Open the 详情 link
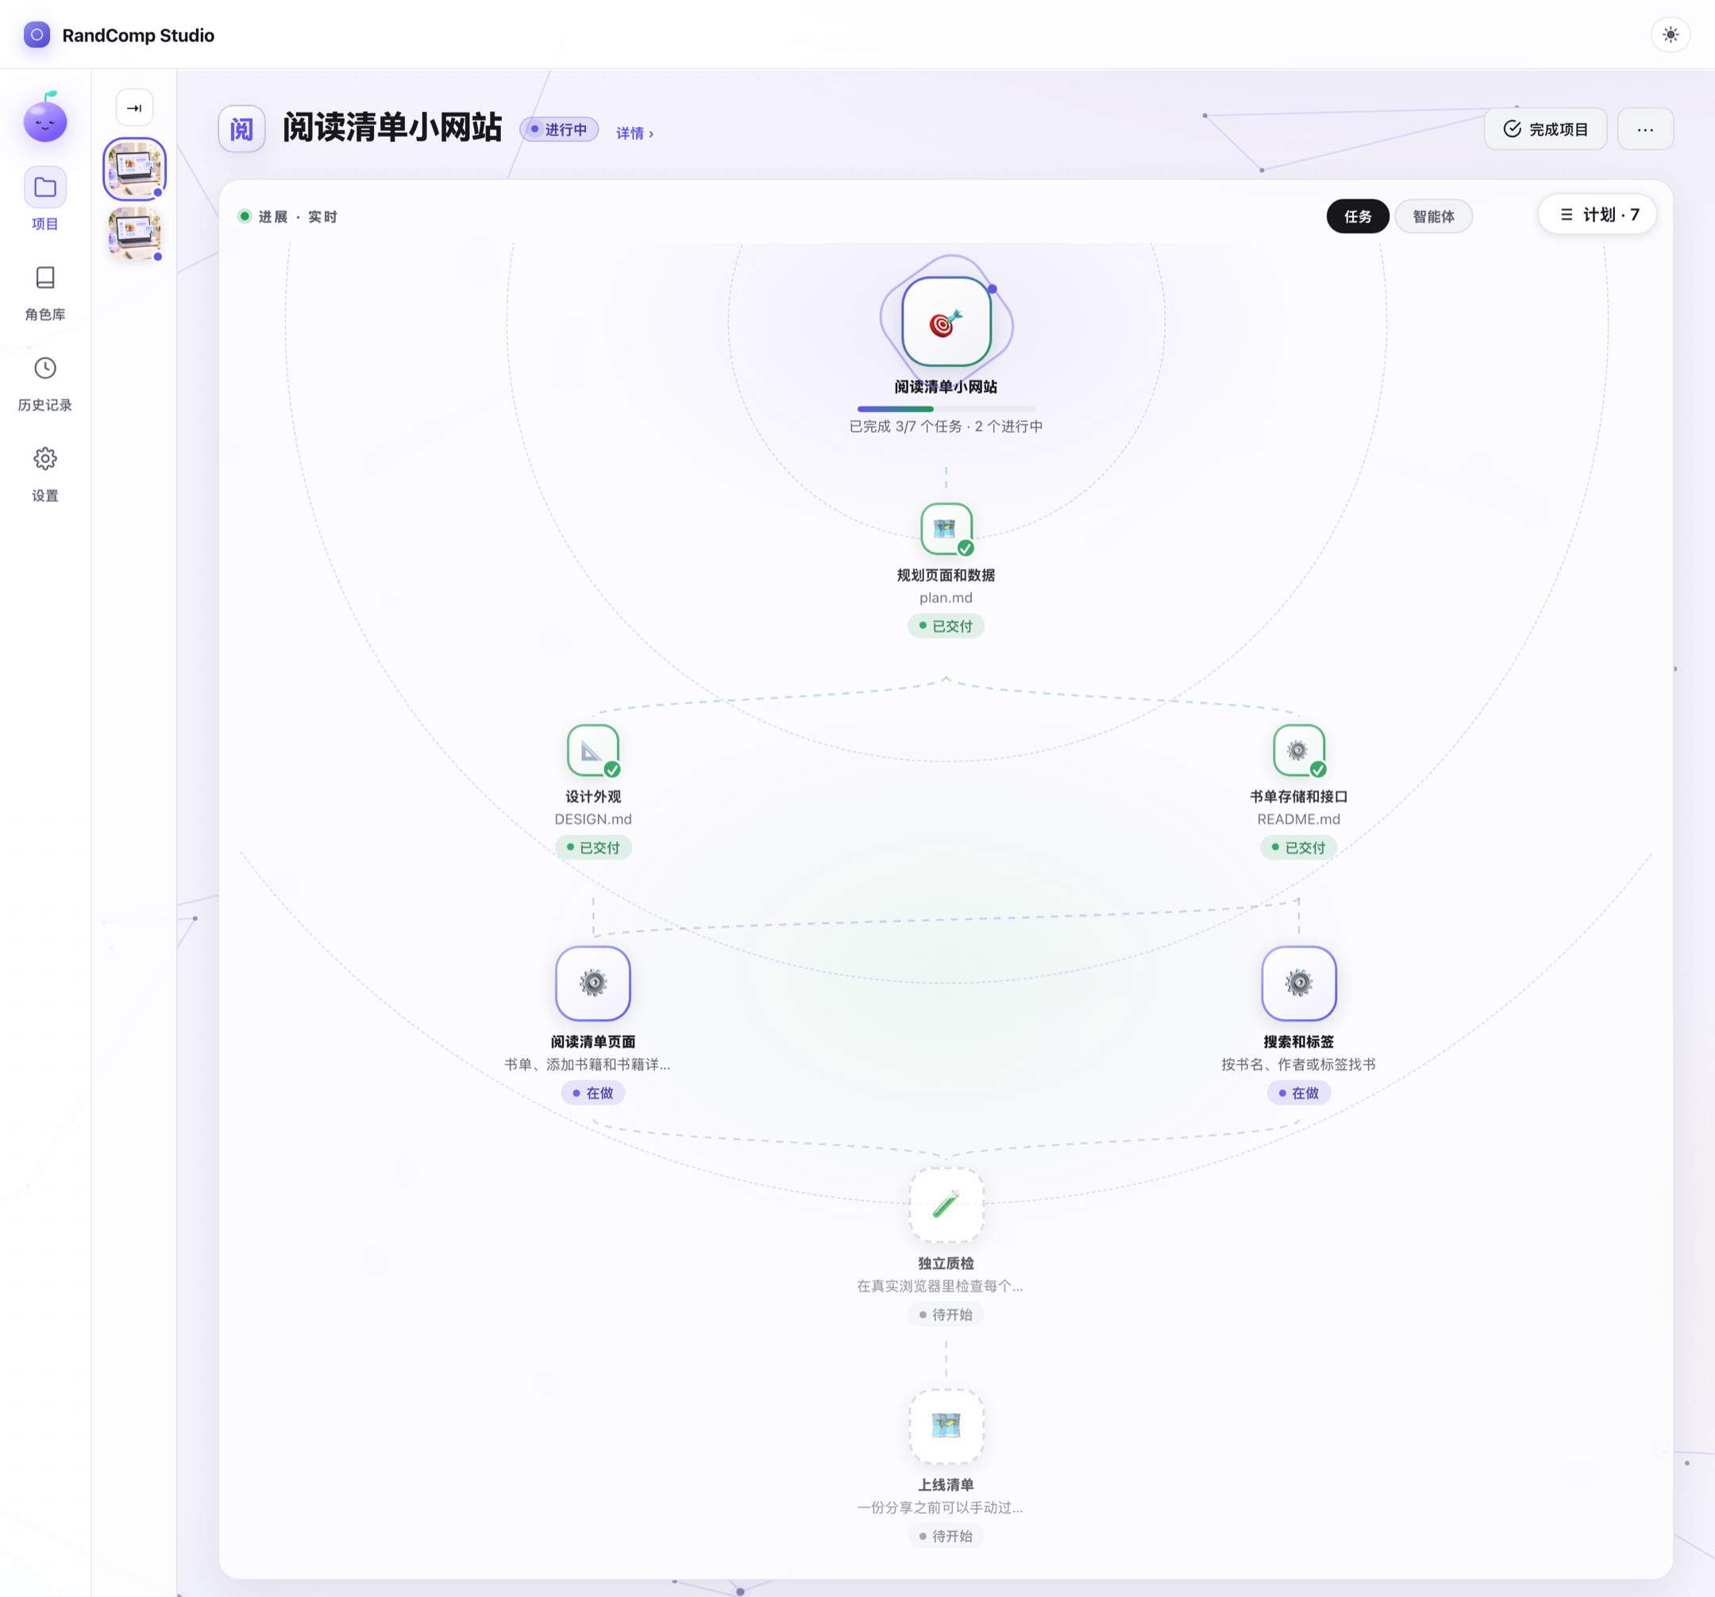 [635, 133]
